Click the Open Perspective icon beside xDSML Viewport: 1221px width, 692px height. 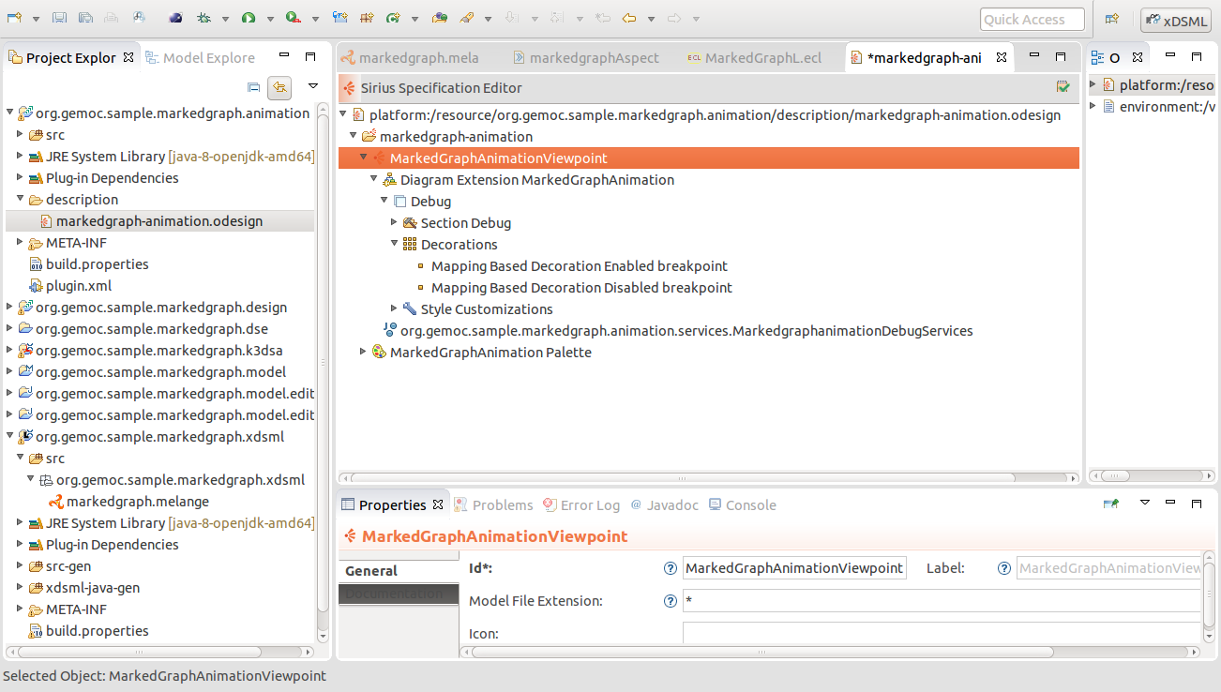pyautogui.click(x=1112, y=19)
